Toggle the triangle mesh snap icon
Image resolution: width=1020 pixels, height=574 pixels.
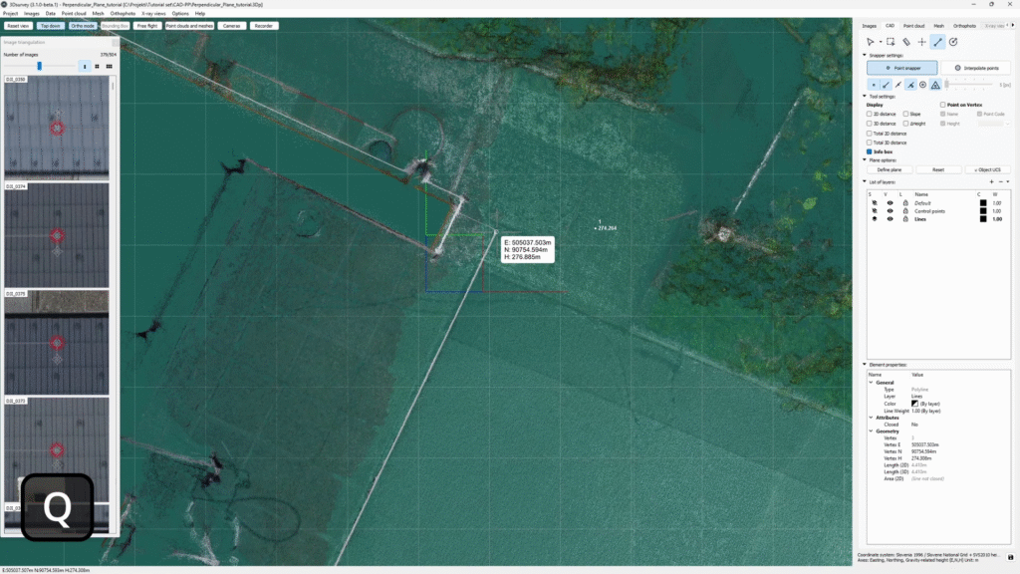[x=935, y=85]
